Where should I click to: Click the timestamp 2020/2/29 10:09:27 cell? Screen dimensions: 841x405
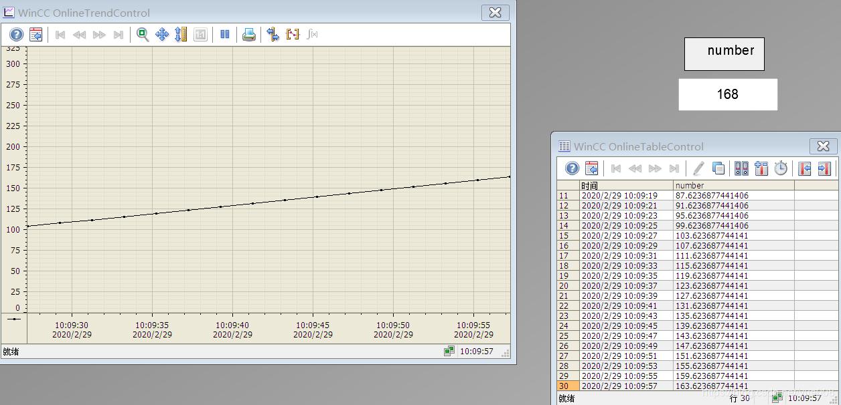point(626,236)
